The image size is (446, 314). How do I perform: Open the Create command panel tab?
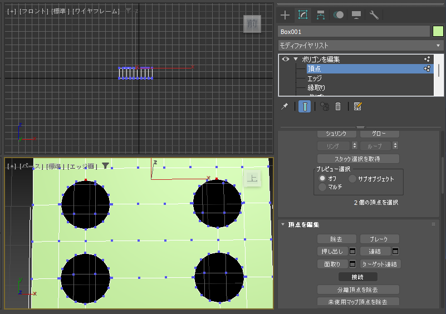pyautogui.click(x=285, y=15)
